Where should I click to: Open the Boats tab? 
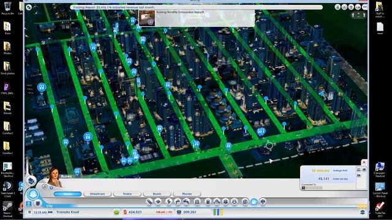pos(157,194)
